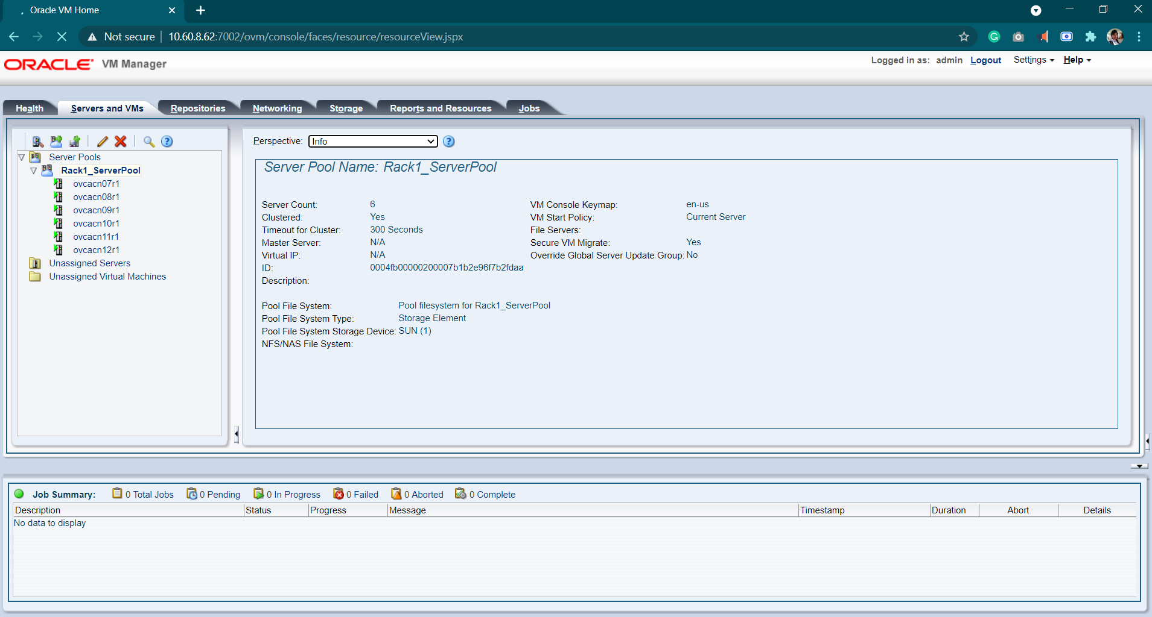Select server ovcacn10r1 in the tree
Screen dimensions: 1152x617
[97, 224]
